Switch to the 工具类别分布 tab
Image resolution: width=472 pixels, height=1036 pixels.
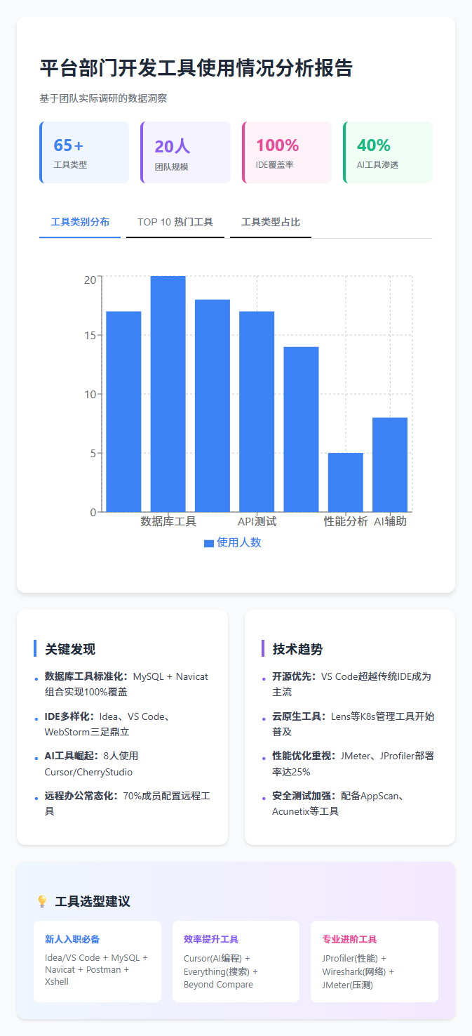(80, 222)
